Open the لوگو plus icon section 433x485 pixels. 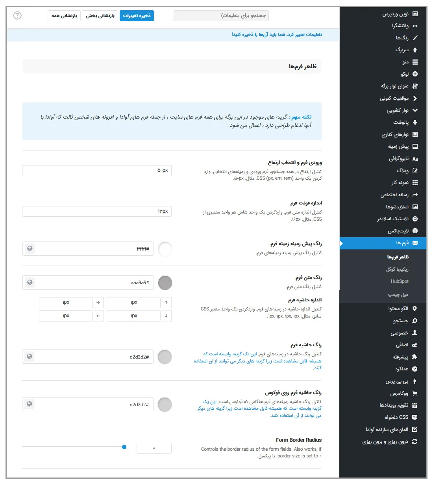click(x=415, y=74)
